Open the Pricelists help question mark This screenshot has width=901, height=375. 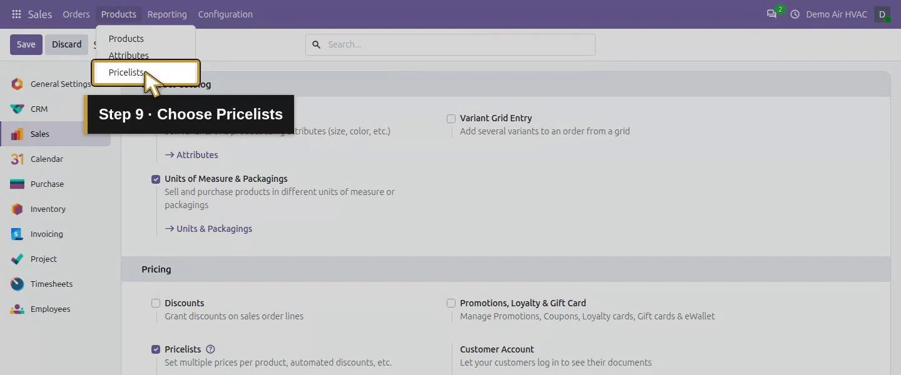[x=210, y=349]
